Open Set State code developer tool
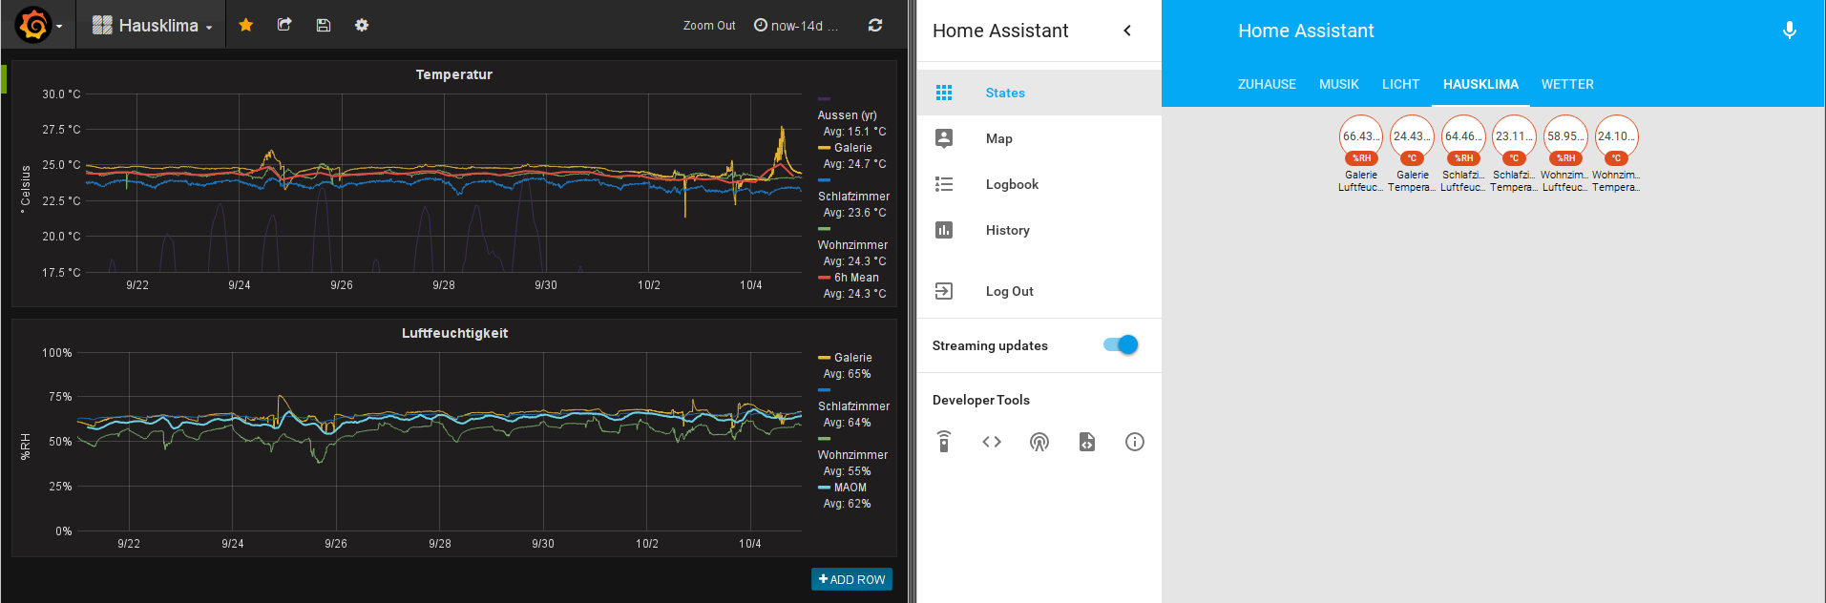This screenshot has width=1826, height=603. (x=992, y=442)
